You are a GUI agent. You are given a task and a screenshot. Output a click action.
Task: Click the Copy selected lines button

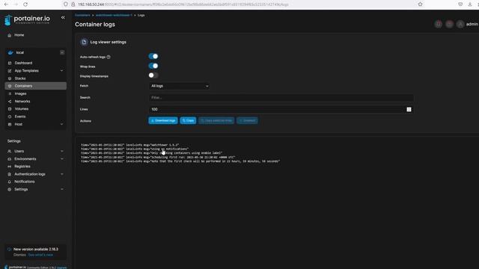tap(216, 121)
